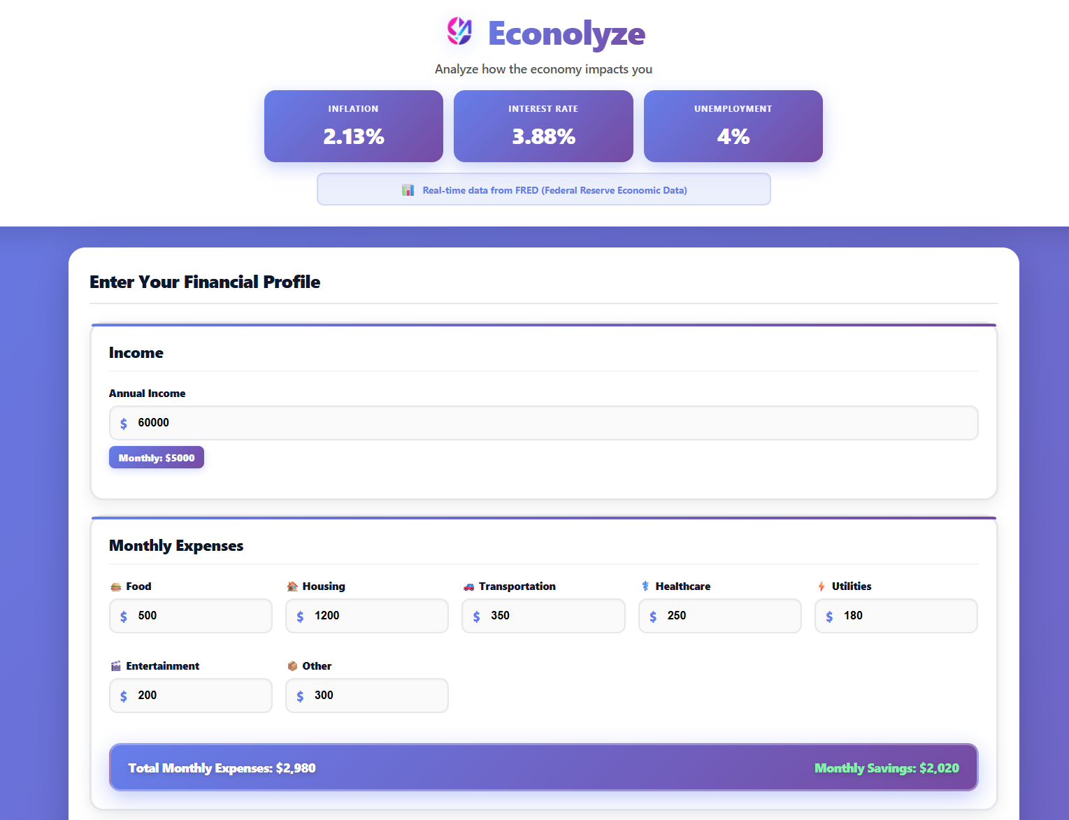The width and height of the screenshot is (1069, 820).
Task: Click the Econolyze logo icon
Action: pos(460,31)
